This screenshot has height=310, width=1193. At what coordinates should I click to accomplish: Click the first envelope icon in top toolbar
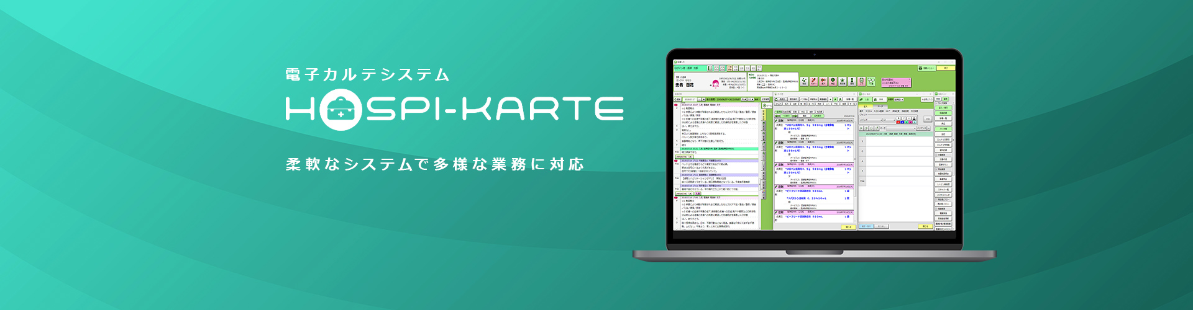[x=717, y=68]
